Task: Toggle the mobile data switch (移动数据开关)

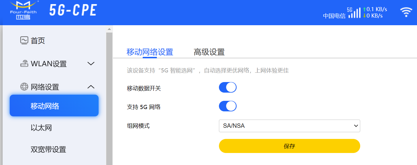Action: (228, 88)
